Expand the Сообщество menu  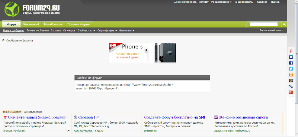(x=86, y=31)
